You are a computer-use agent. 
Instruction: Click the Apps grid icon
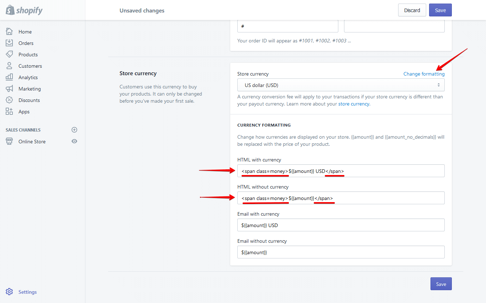(9, 112)
